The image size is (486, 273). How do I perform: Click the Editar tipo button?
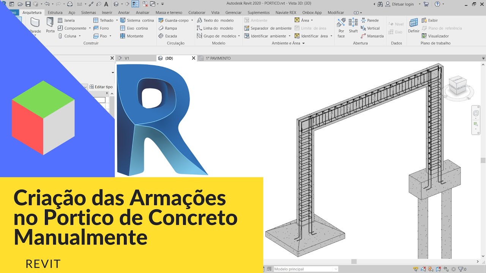point(101,87)
